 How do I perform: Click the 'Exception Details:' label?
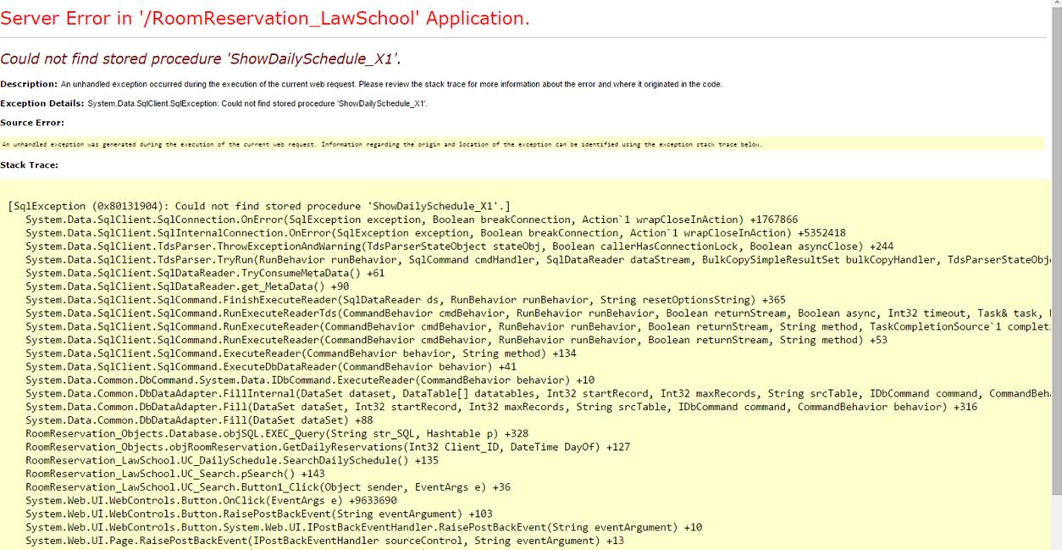pyautogui.click(x=42, y=103)
